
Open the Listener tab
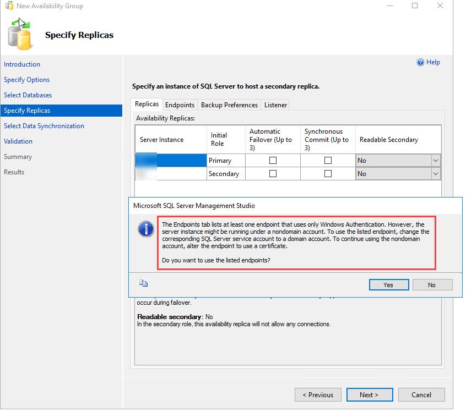pyautogui.click(x=275, y=105)
